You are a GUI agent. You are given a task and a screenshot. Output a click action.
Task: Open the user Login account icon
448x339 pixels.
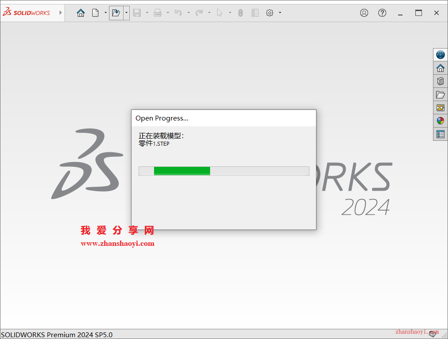(364, 13)
